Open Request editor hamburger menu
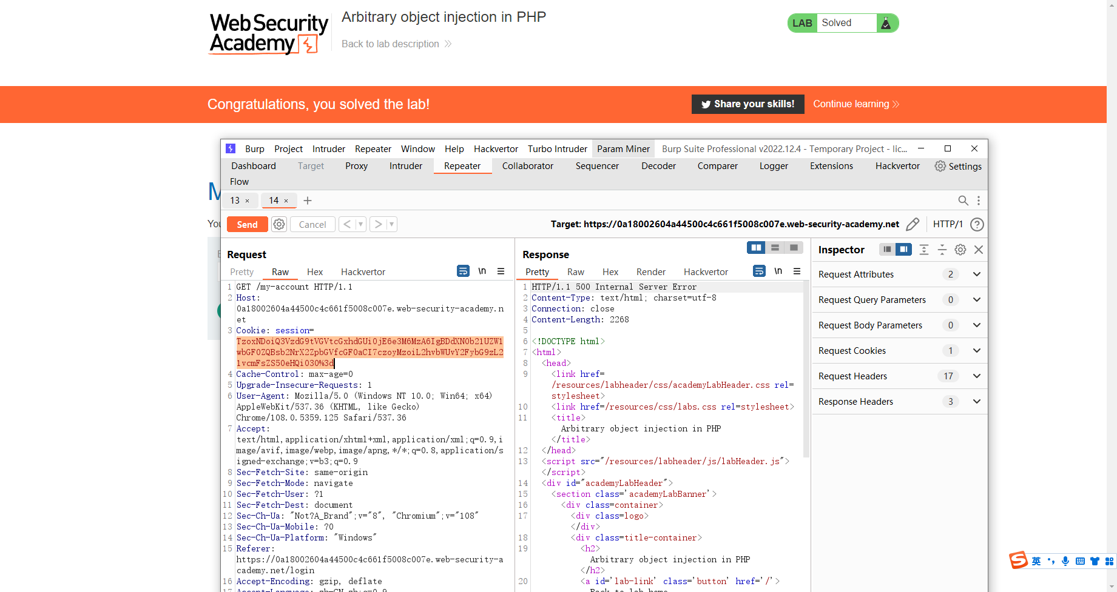The image size is (1117, 592). (x=501, y=271)
